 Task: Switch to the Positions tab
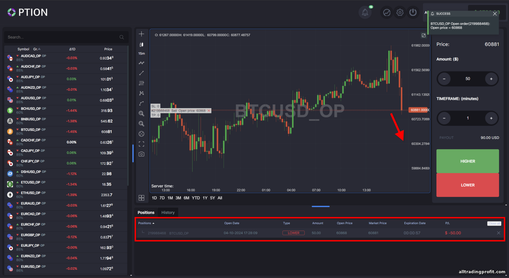(146, 213)
